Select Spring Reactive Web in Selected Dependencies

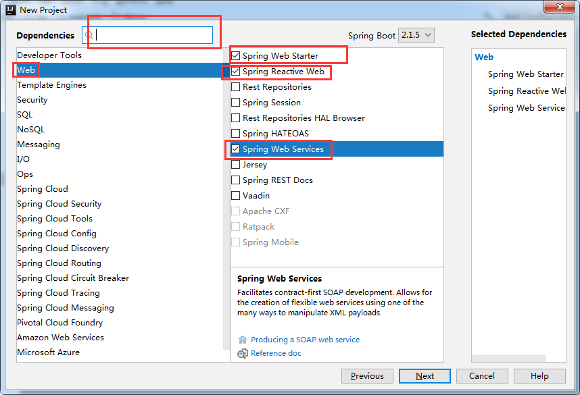527,91
